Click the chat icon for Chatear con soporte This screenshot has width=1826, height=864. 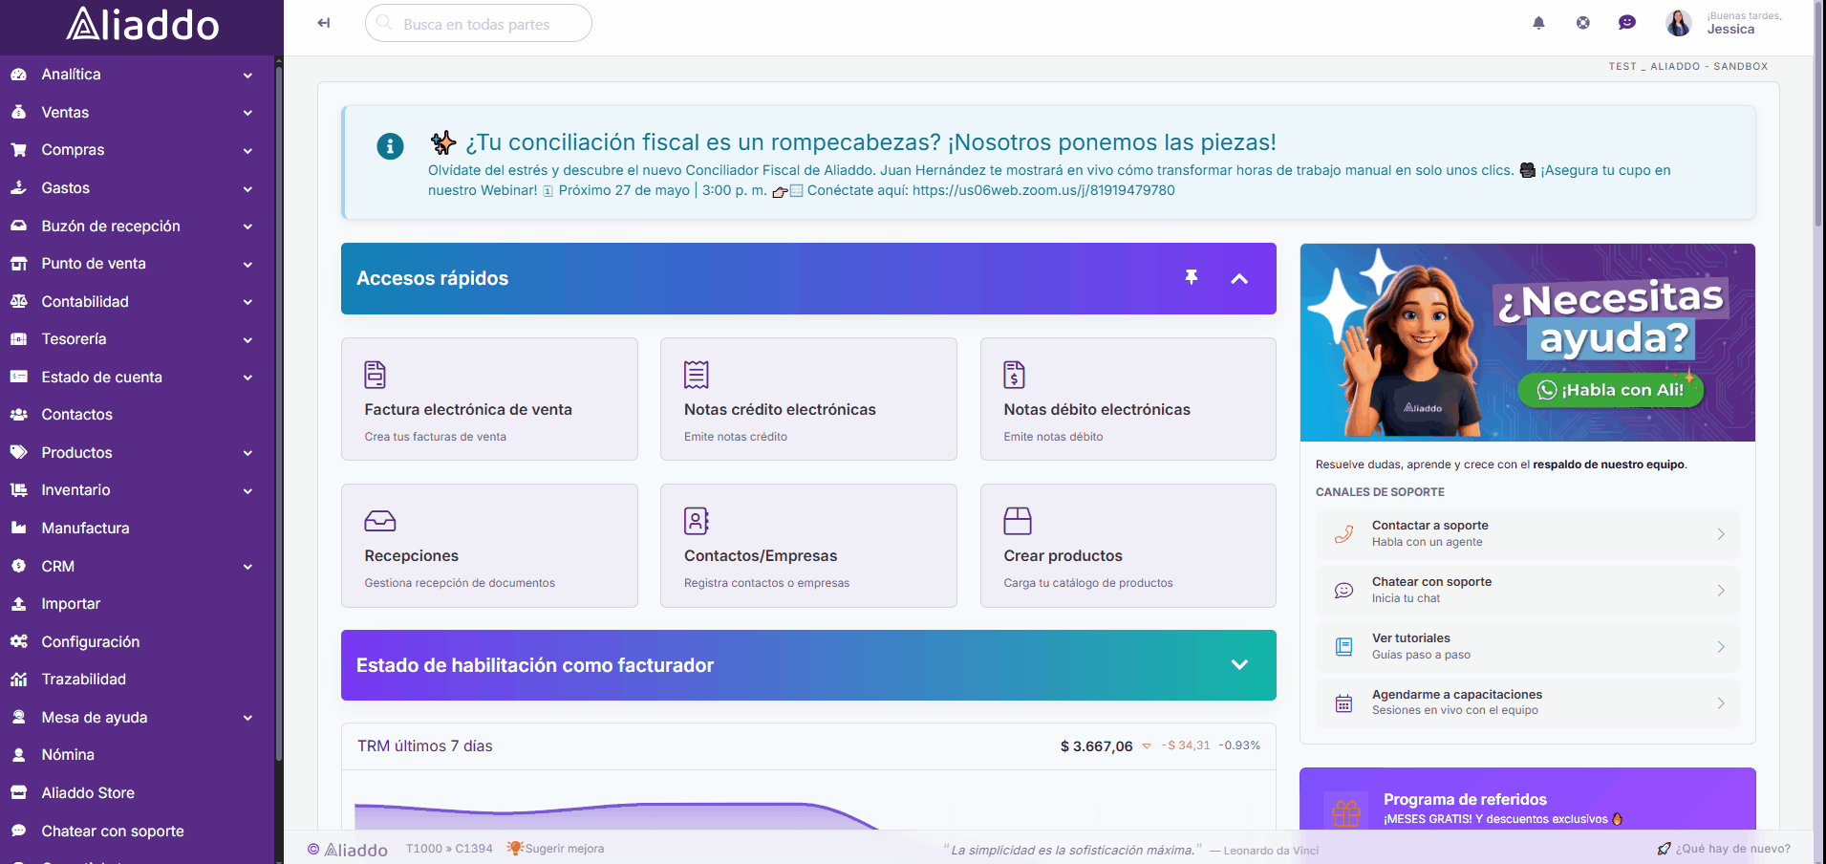[1343, 591]
